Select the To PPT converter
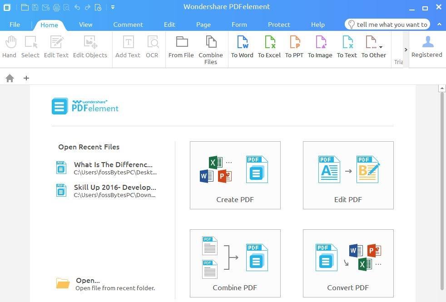Viewport: 446px width, 302px height. (x=294, y=47)
